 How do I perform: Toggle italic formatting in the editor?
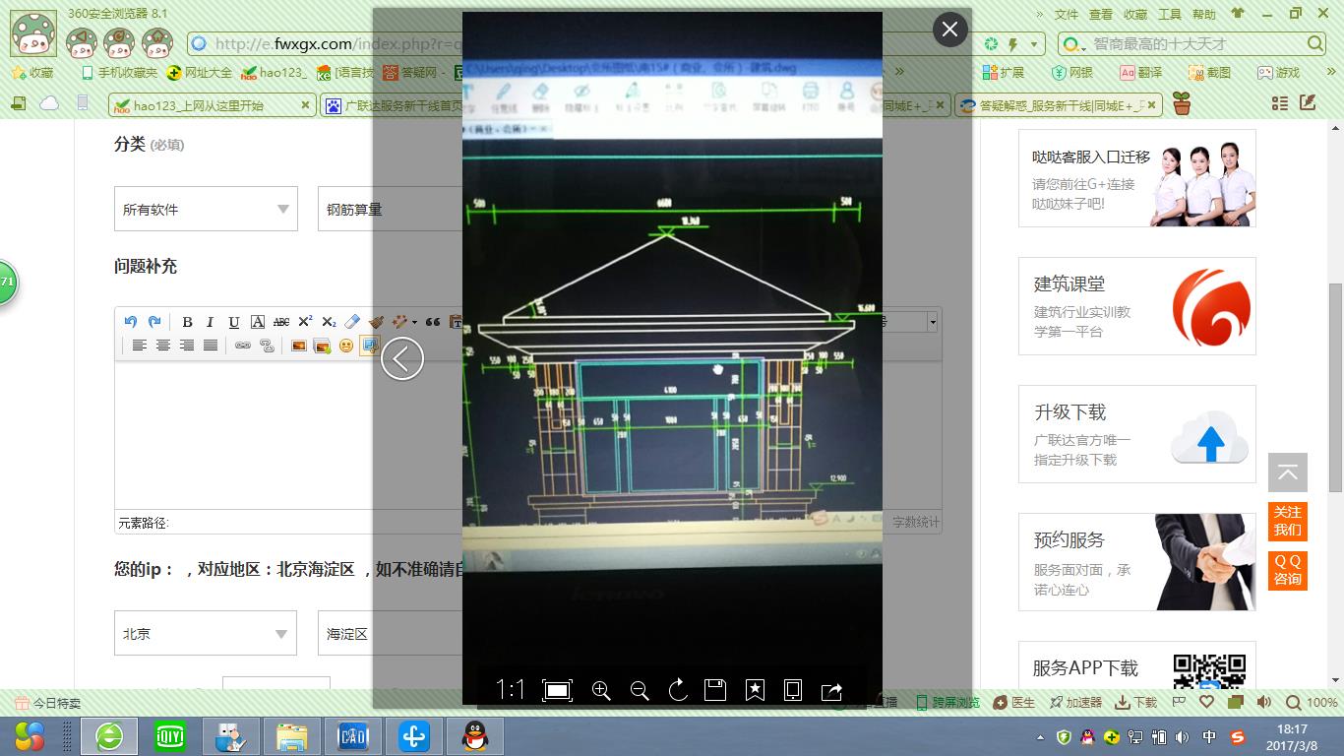tap(211, 322)
